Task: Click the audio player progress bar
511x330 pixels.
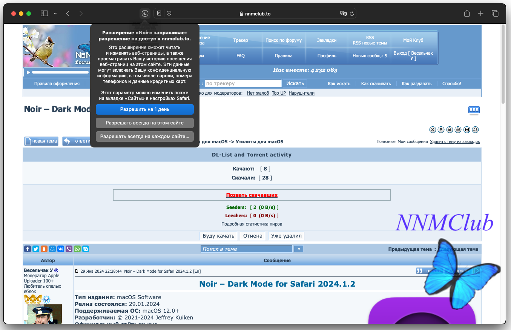Action: click(x=60, y=72)
